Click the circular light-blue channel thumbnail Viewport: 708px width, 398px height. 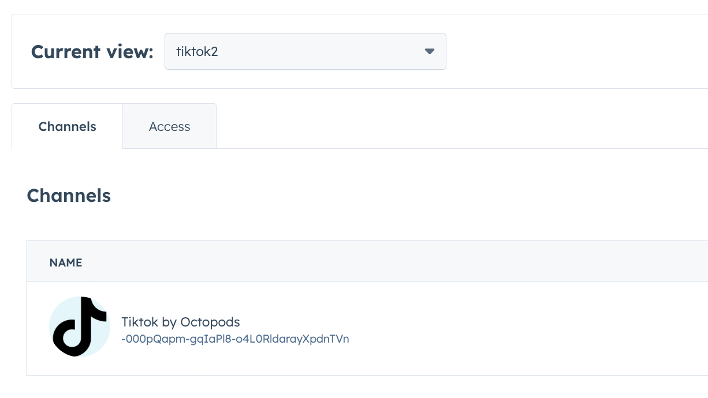coord(80,326)
